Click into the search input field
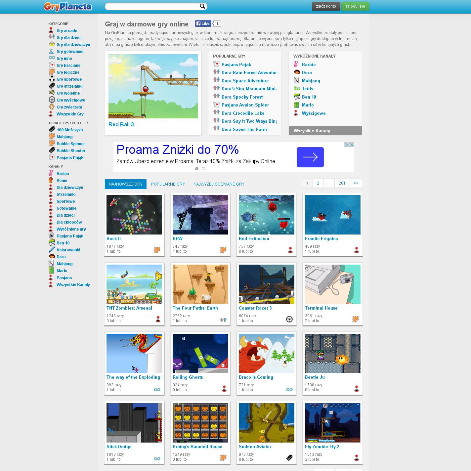Image resolution: width=471 pixels, height=471 pixels. pos(152,6)
